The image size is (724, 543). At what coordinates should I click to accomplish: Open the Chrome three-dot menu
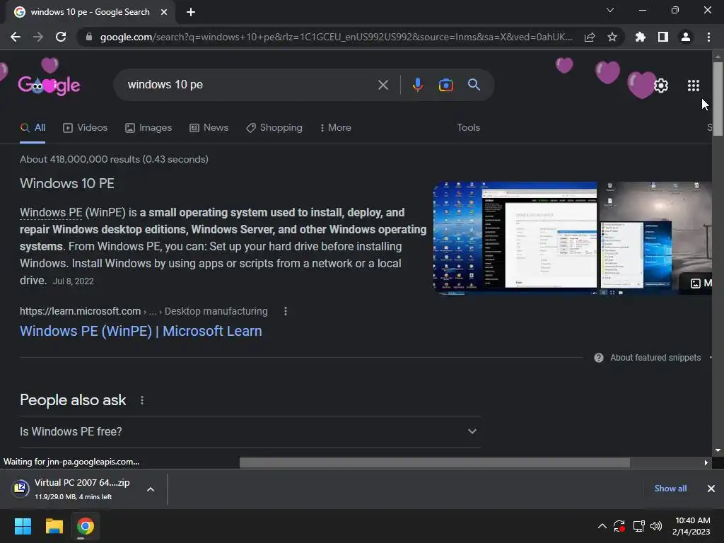tap(708, 37)
